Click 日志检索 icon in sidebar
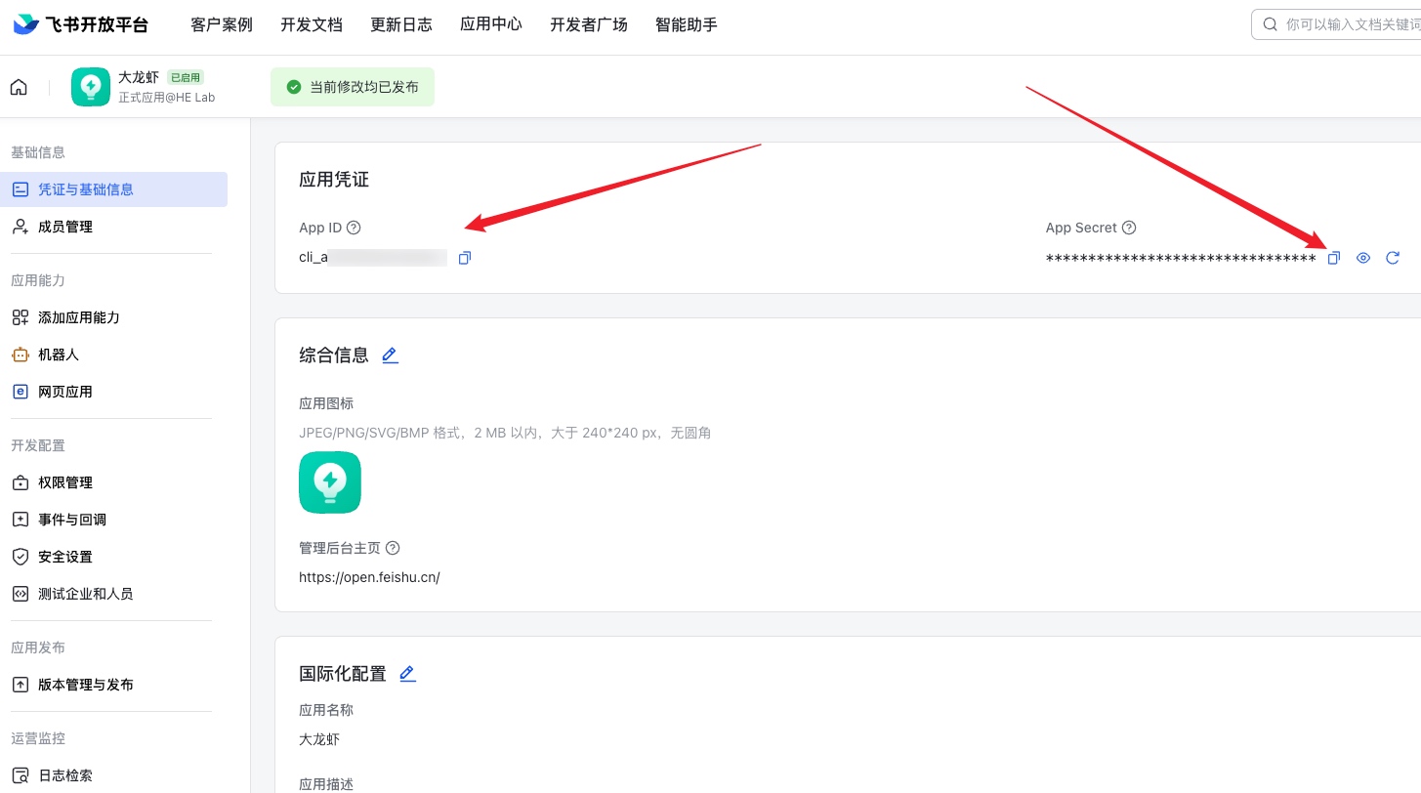This screenshot has width=1421, height=793. pyautogui.click(x=20, y=775)
